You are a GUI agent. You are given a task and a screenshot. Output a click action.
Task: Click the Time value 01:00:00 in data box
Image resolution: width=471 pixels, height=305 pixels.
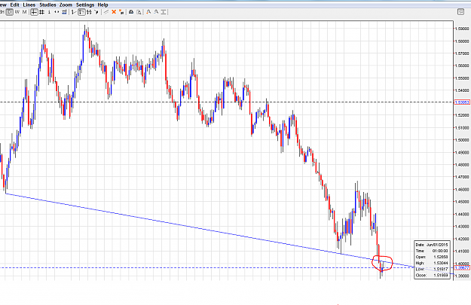[440, 251]
